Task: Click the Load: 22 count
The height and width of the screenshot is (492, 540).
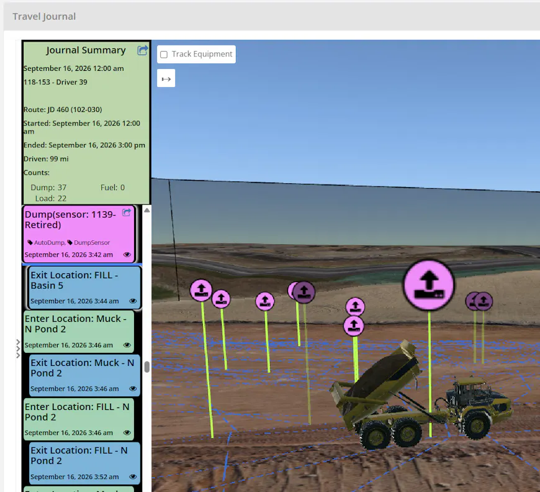Action: pos(51,198)
